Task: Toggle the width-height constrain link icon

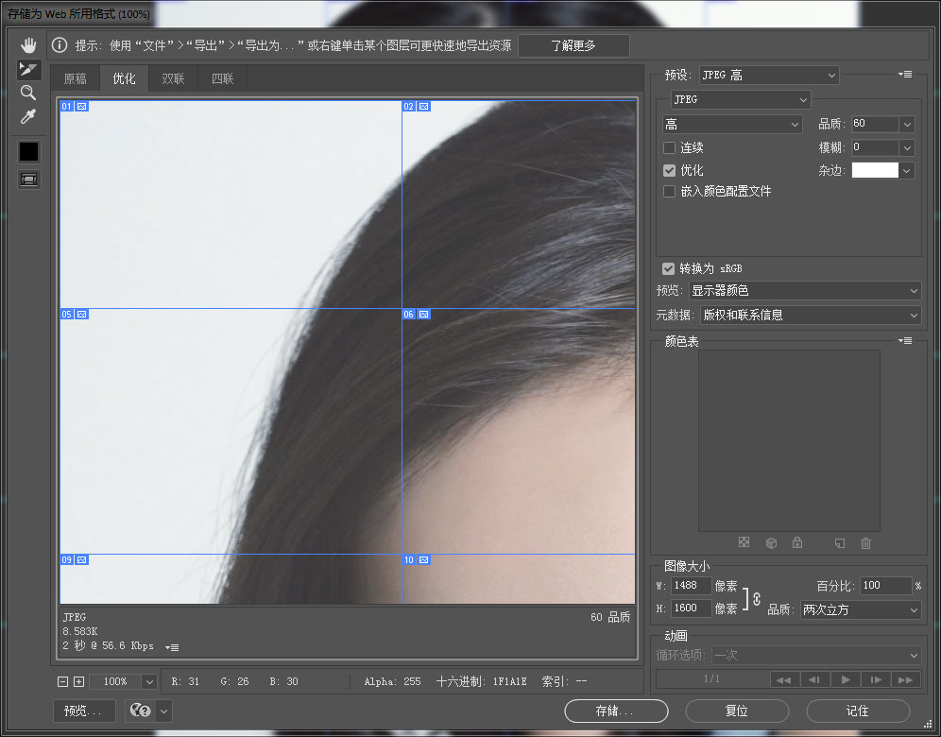Action: [756, 598]
